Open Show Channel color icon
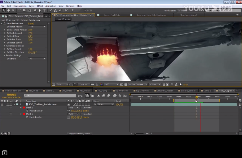 click(101, 84)
